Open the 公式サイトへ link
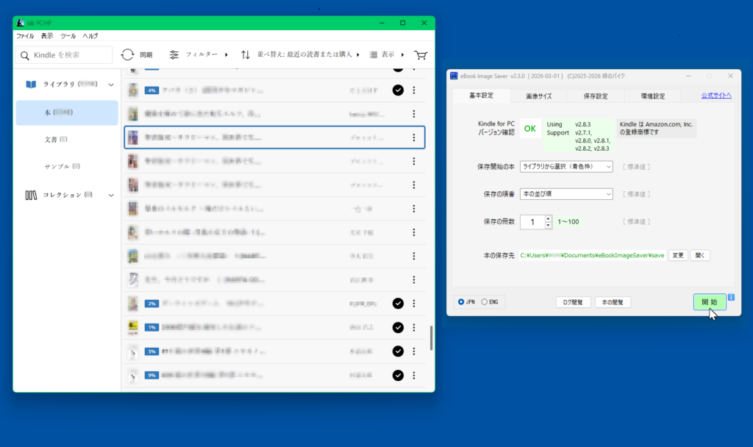This screenshot has width=753, height=447. pyautogui.click(x=715, y=96)
